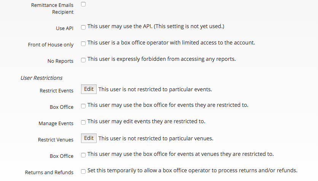
Task: Click Edit button beside Restrict Venues
Action: (89, 138)
